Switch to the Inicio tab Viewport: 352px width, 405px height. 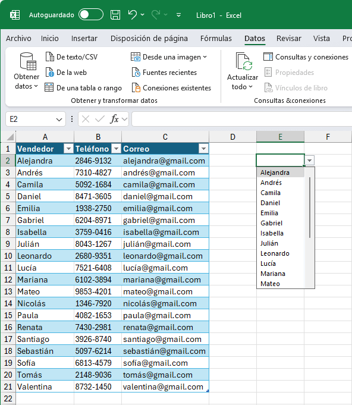pyautogui.click(x=49, y=39)
